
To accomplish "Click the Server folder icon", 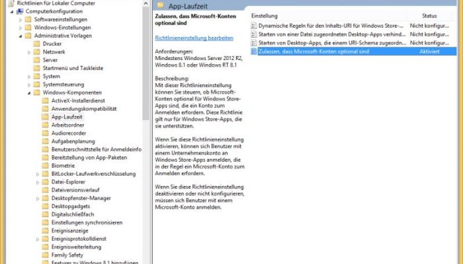I will 37,60.
